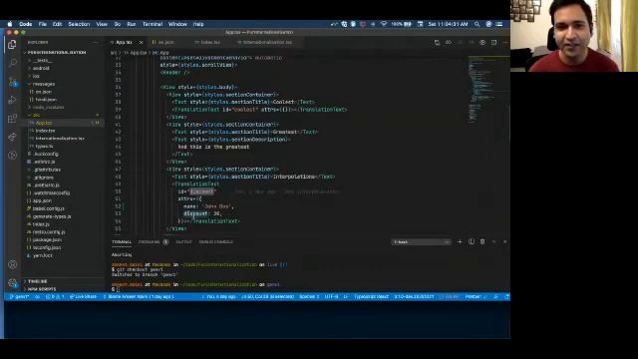The height and width of the screenshot is (359, 638).
Task: Open generate-types.js in the file tree
Action: click(63, 216)
